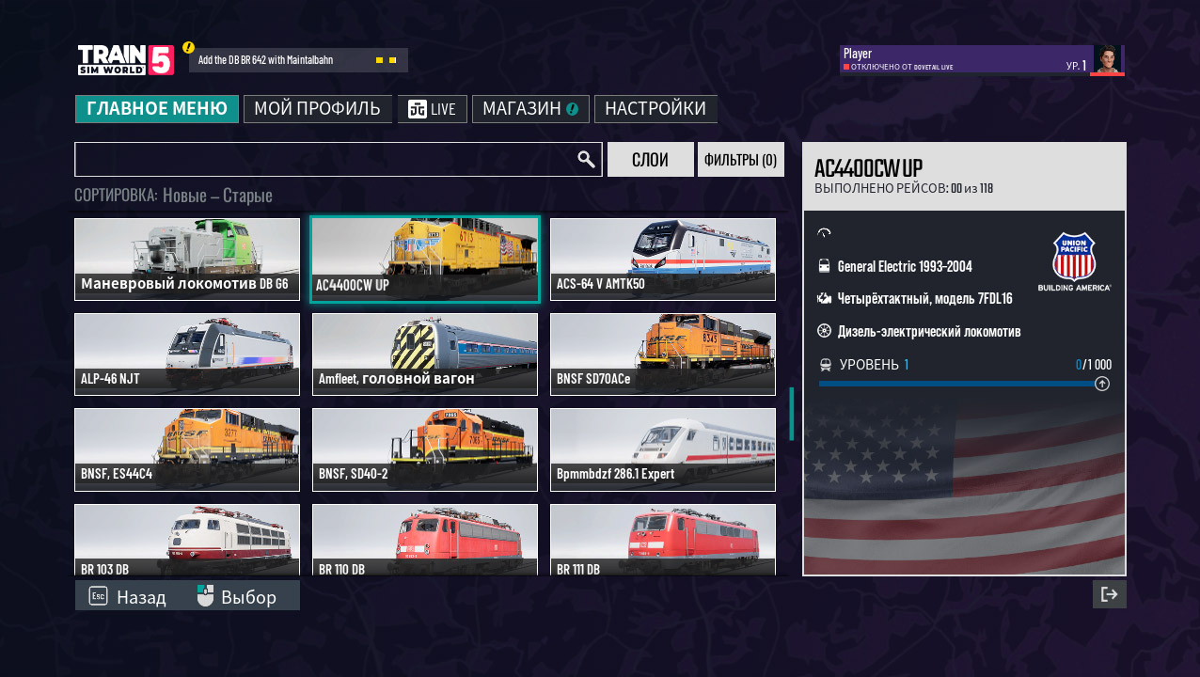Click the exit icon in bottom-right corner

tap(1108, 593)
